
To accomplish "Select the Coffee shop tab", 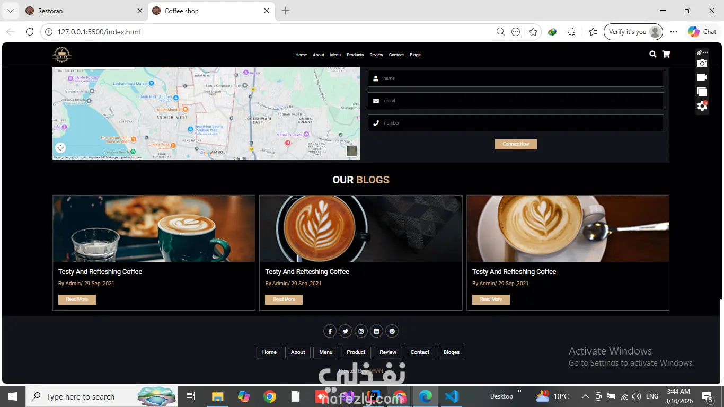I will click(x=211, y=11).
